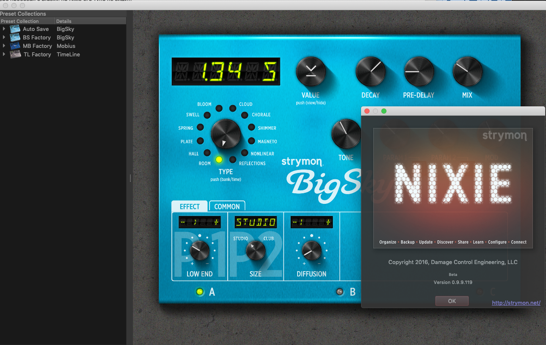546x345 pixels.
Task: Click the MB Factory Mobius pedal icon
Action: click(x=15, y=46)
